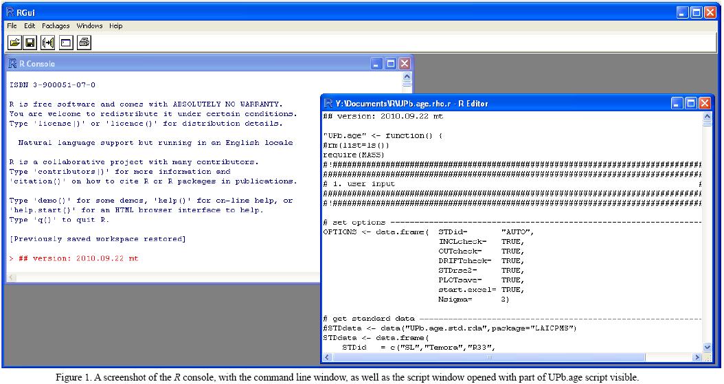
Task: Click the Open script toolbar icon
Action: pyautogui.click(x=14, y=43)
